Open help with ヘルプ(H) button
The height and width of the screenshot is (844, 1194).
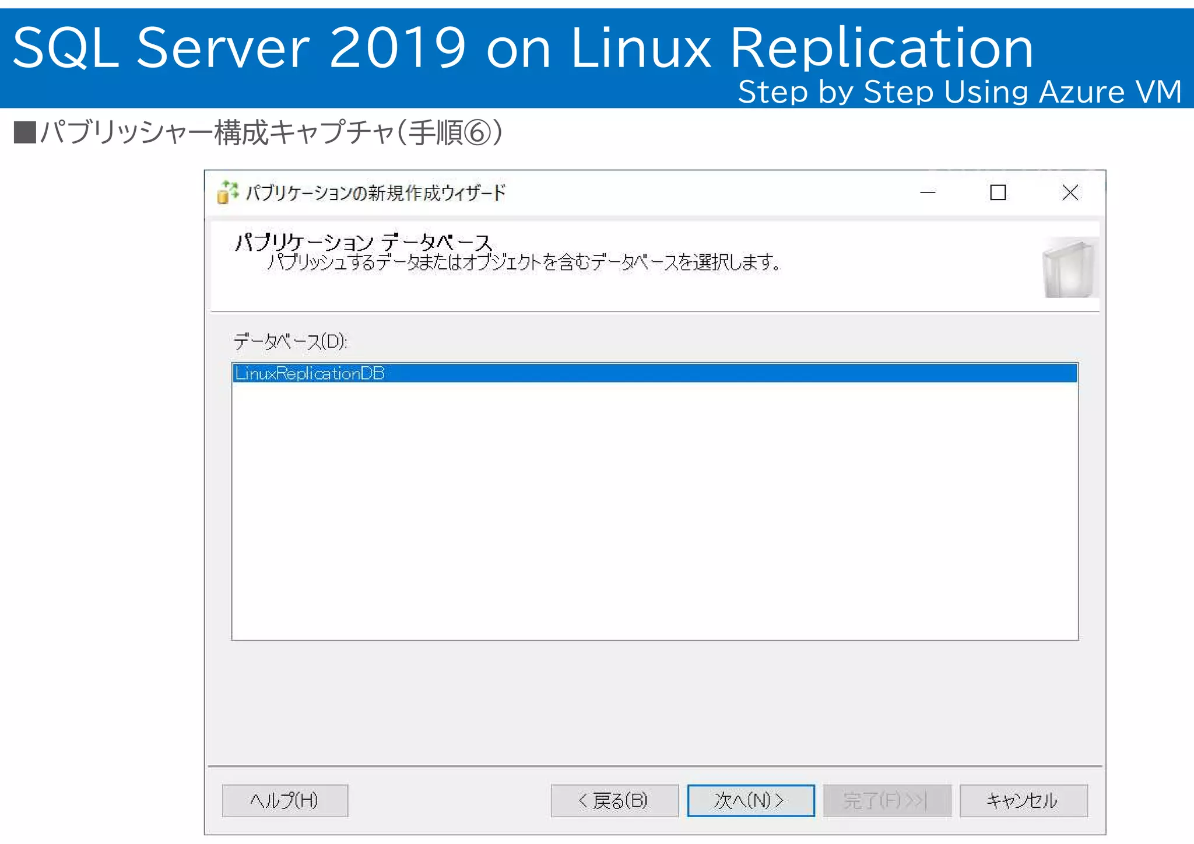[285, 800]
